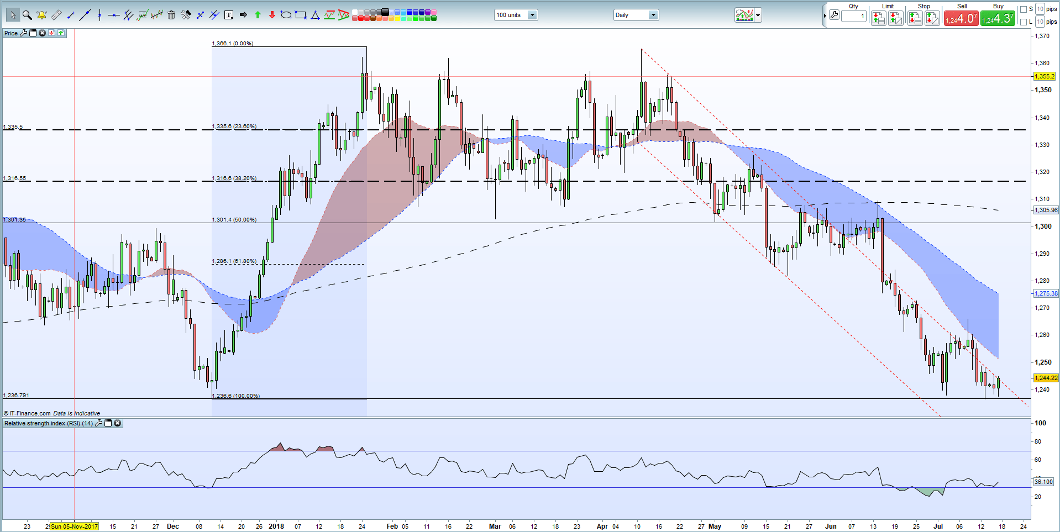Select the trend channel pattern tool

click(x=329, y=15)
